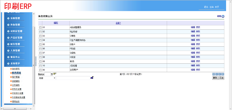Open the 修改密码 submenu item
Viewport: 232px width, 110px height.
(15, 69)
